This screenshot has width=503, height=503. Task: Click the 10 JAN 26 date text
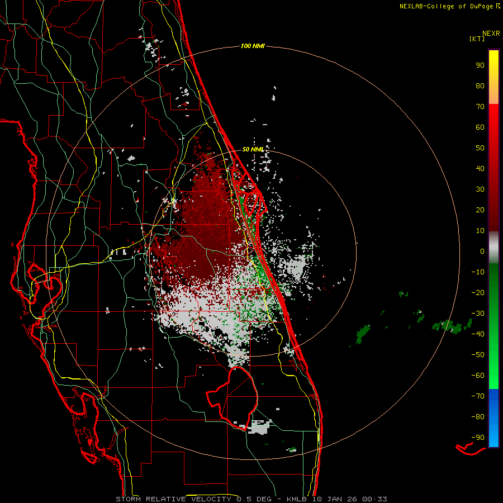335,499
